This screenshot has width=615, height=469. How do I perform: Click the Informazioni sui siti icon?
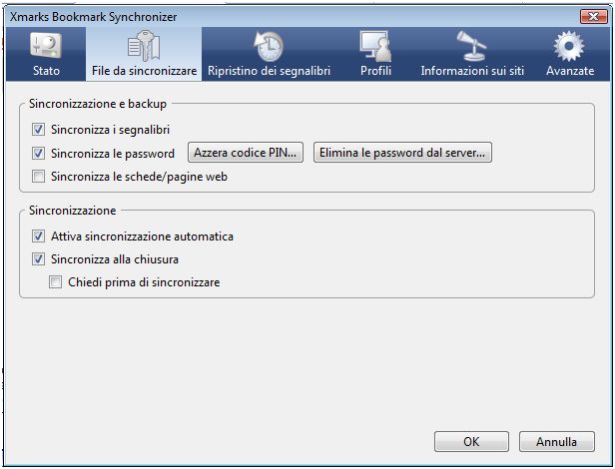471,46
